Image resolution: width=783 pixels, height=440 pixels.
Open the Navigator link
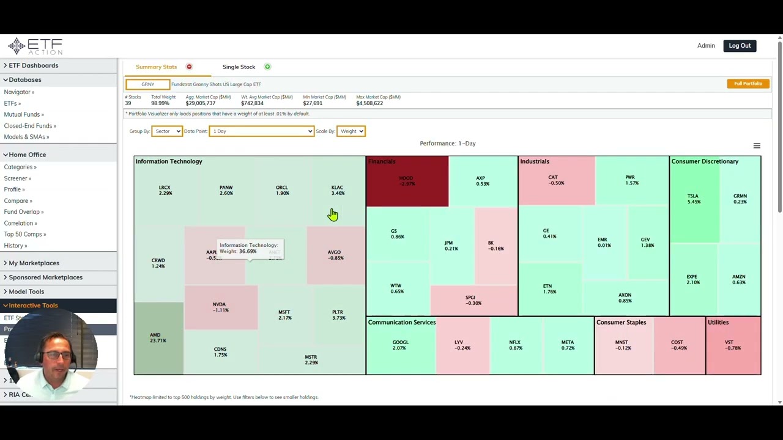pos(19,92)
